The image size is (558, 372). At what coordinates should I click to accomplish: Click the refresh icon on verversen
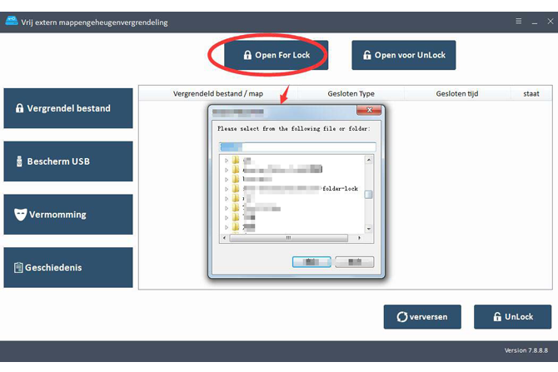(x=402, y=317)
